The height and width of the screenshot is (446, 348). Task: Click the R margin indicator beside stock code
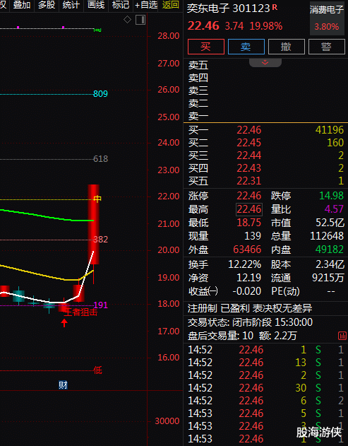275,7
